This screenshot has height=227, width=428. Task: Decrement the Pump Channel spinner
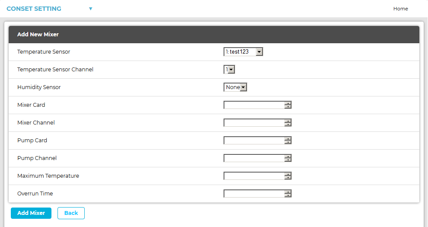(288, 160)
